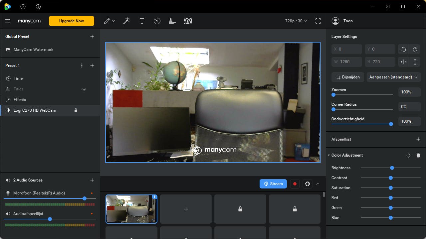Select the drawing pencil tool
This screenshot has width=426, height=239.
[107, 21]
